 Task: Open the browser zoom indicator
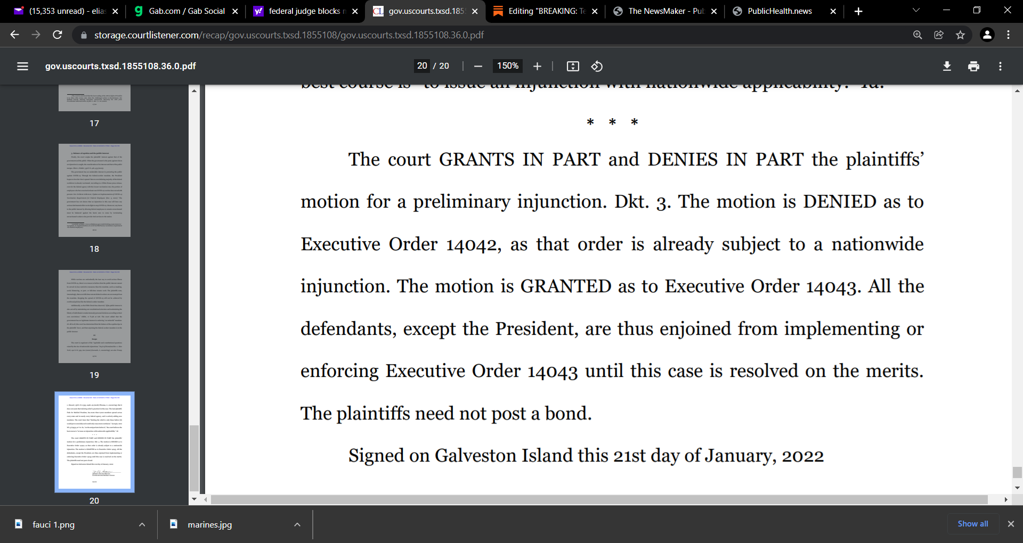918,35
